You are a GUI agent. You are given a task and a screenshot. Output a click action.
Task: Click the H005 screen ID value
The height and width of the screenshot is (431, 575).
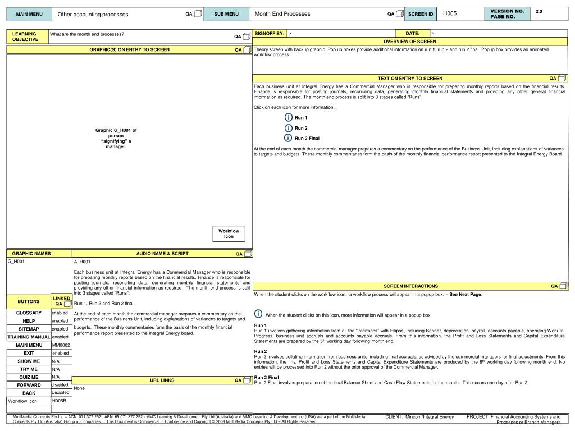point(450,13)
